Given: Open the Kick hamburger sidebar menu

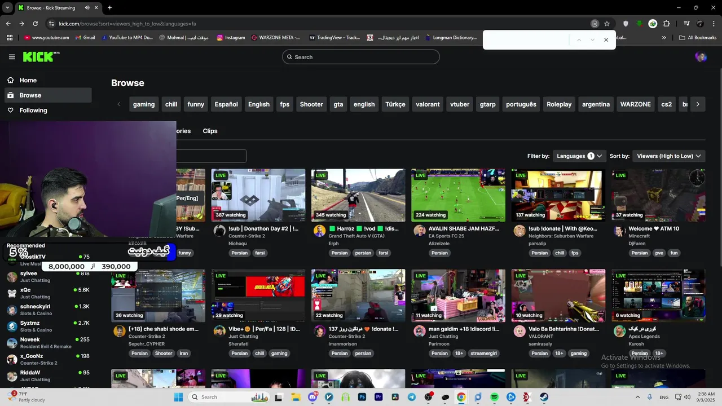Looking at the screenshot, I should 12,57.
